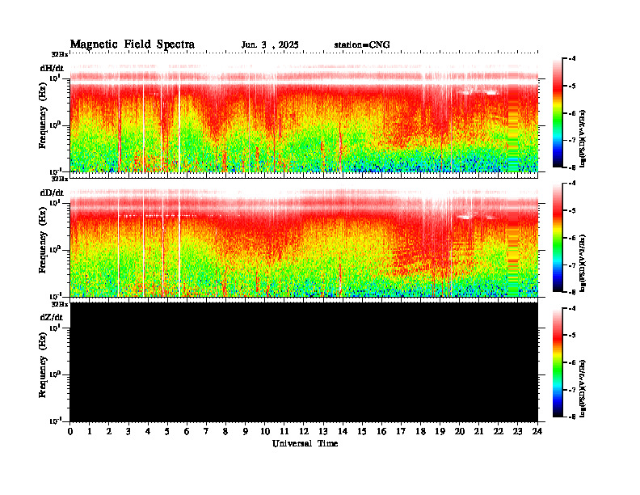Screen dimensions: 640x495
Task: Click the hour "10" tick label on time axis
Action: [265, 431]
